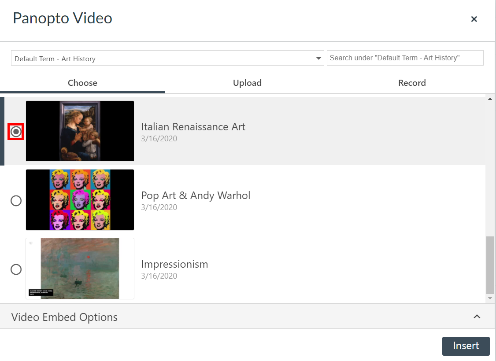Switch to the Upload tab
The image size is (496, 361).
pos(247,83)
